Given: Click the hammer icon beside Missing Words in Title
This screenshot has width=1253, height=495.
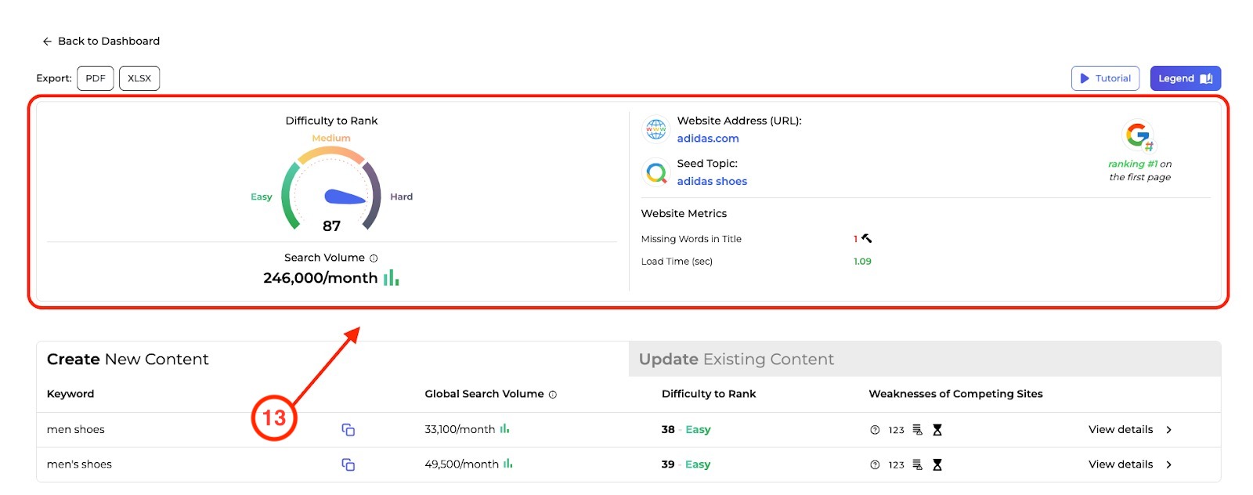Looking at the screenshot, I should coord(867,238).
